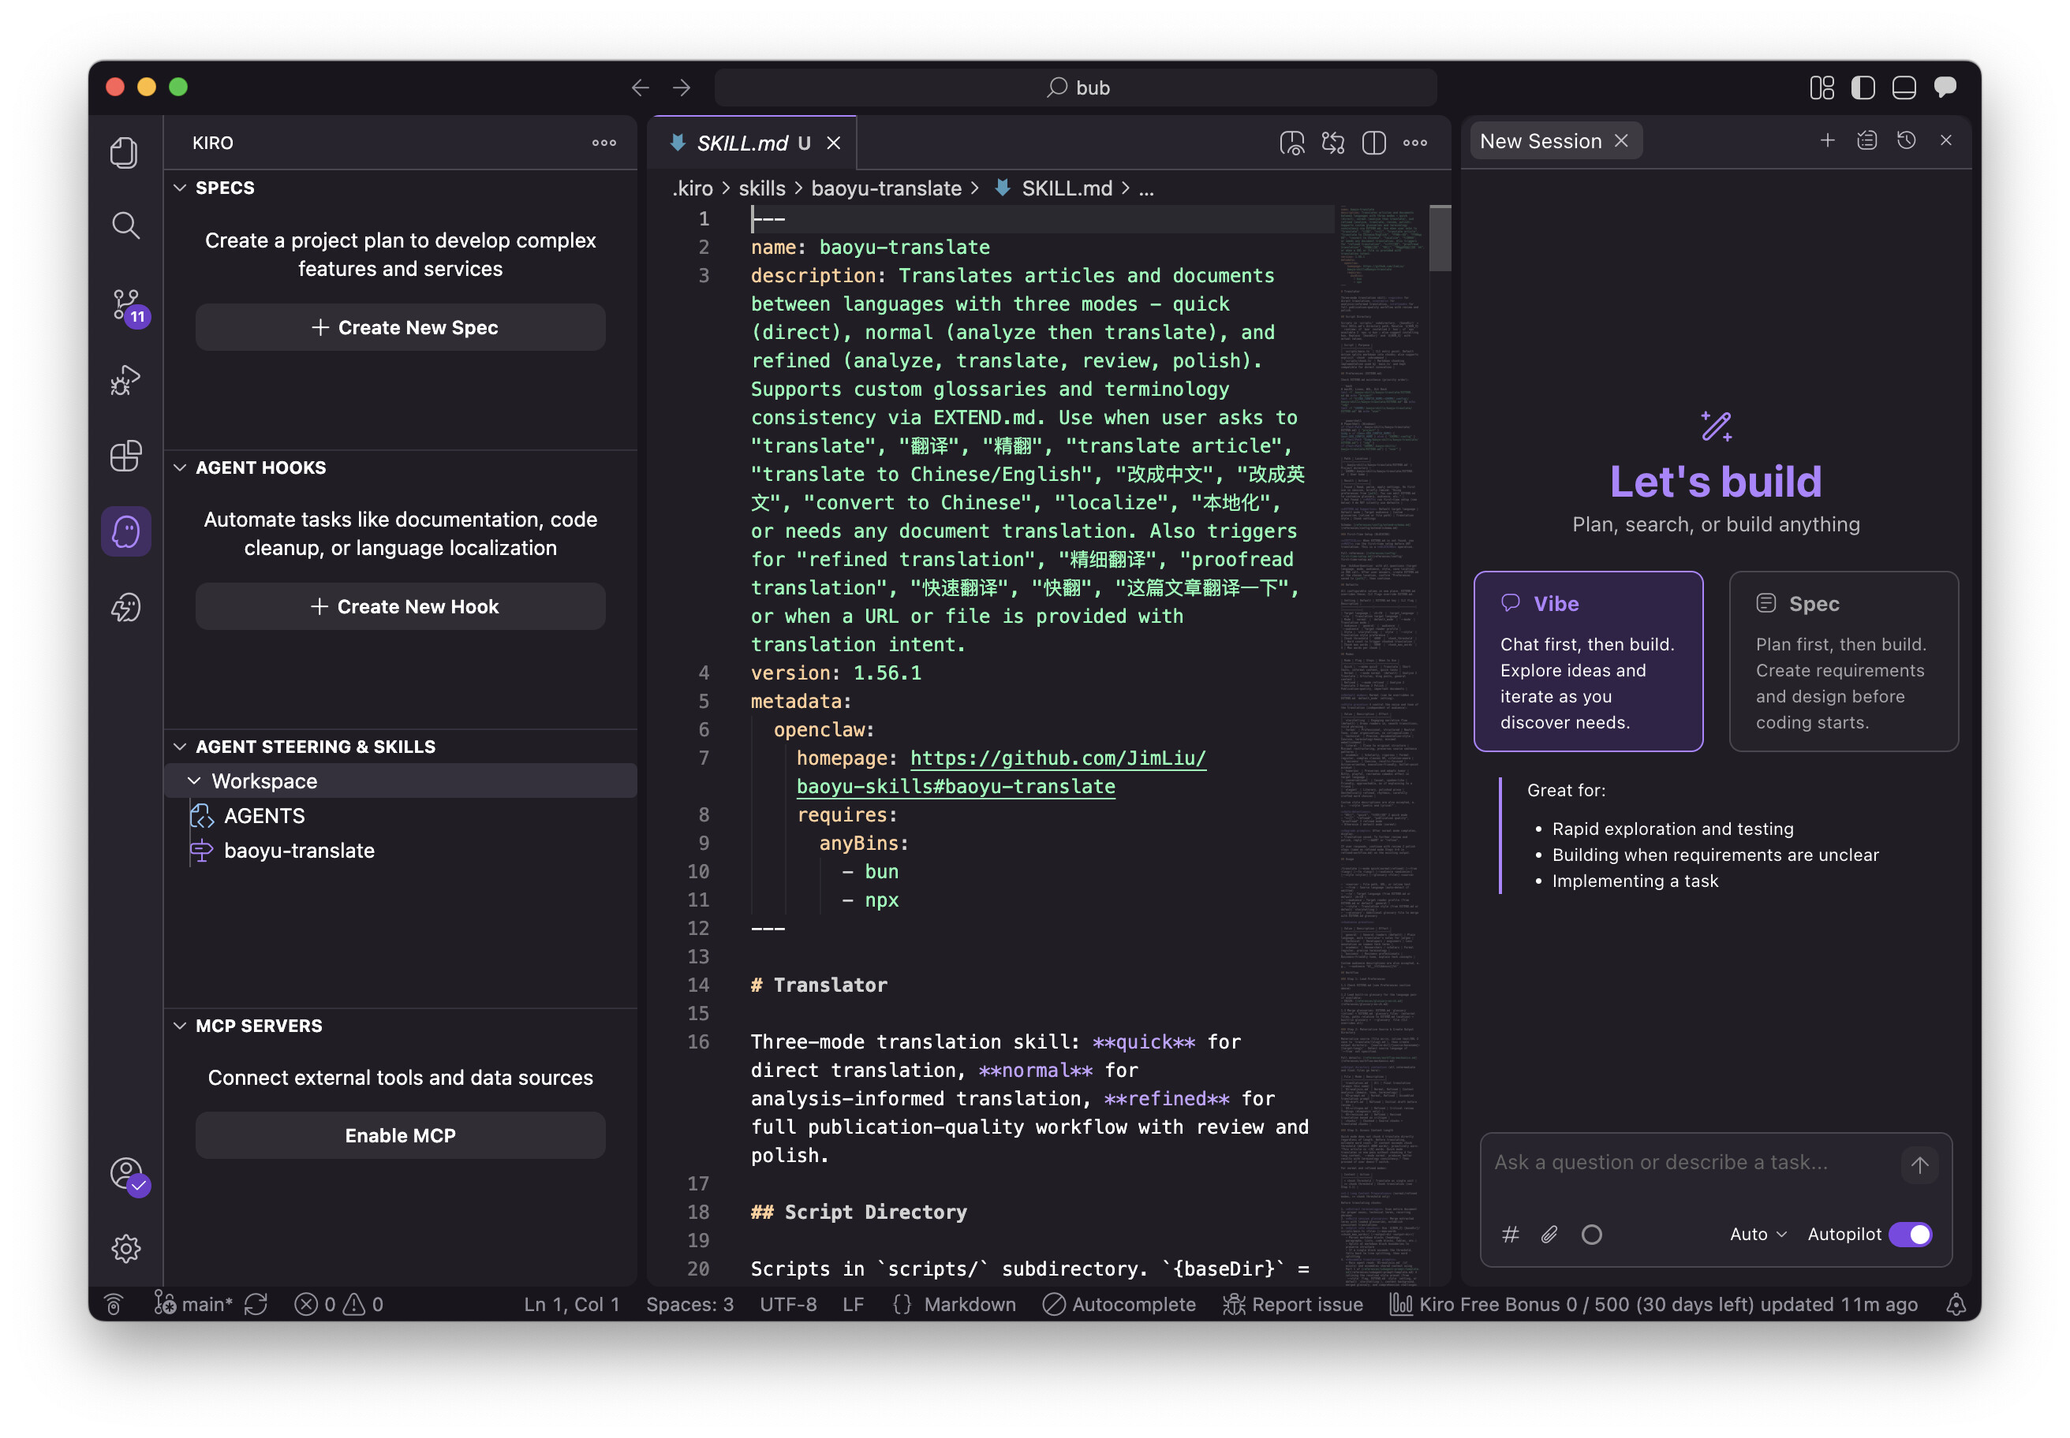Toggle the primary side bar icon
Screen dimensions: 2070x1438
1863,88
